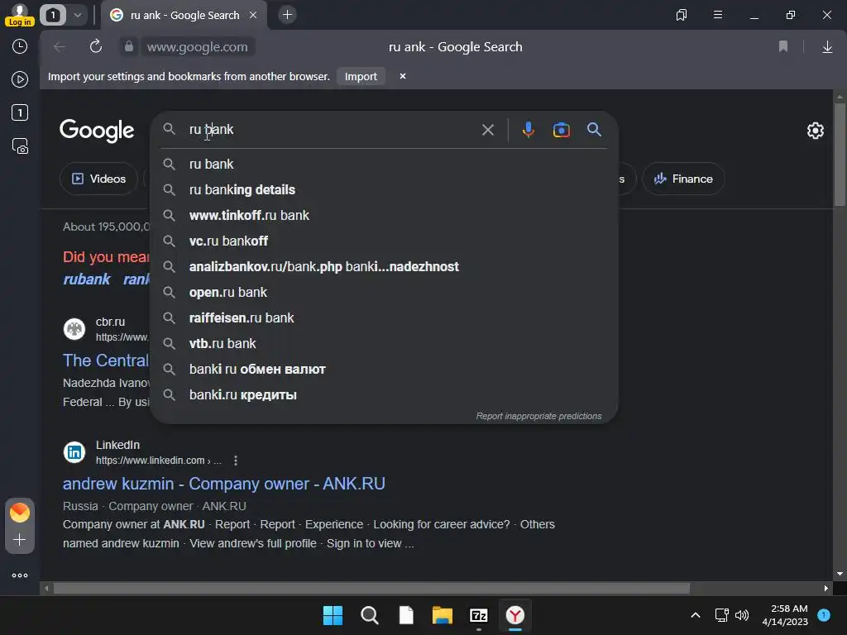This screenshot has width=847, height=635.
Task: Open more options for LinkedIn result
Action: pos(236,461)
